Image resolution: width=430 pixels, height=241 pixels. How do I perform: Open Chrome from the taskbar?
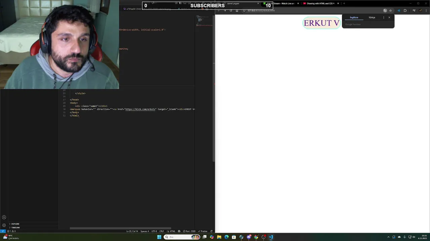pyautogui.click(x=256, y=237)
